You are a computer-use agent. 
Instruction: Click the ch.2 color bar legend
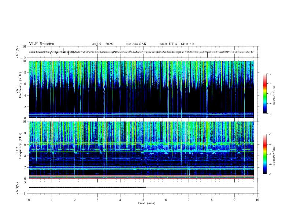(x=265, y=154)
